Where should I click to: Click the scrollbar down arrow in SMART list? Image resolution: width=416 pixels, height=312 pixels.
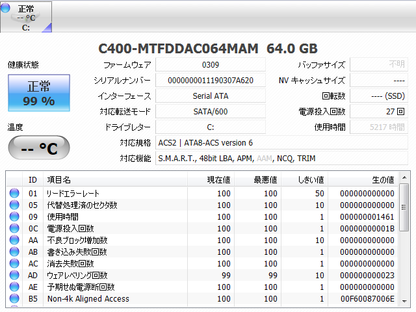point(404,301)
